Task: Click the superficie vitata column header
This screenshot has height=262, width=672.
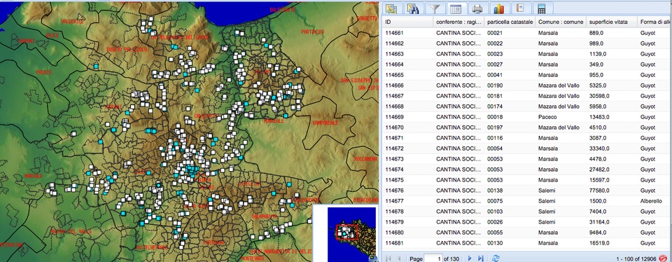Action: click(612, 22)
